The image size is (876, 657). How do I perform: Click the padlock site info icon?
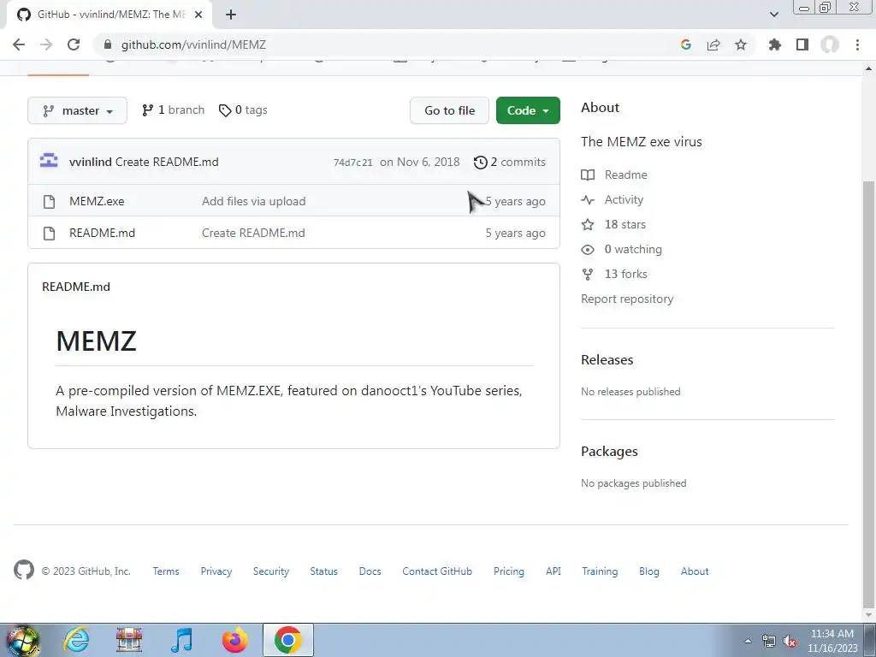coord(108,44)
